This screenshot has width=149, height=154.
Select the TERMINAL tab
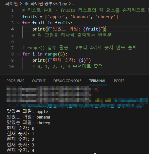point(98,81)
